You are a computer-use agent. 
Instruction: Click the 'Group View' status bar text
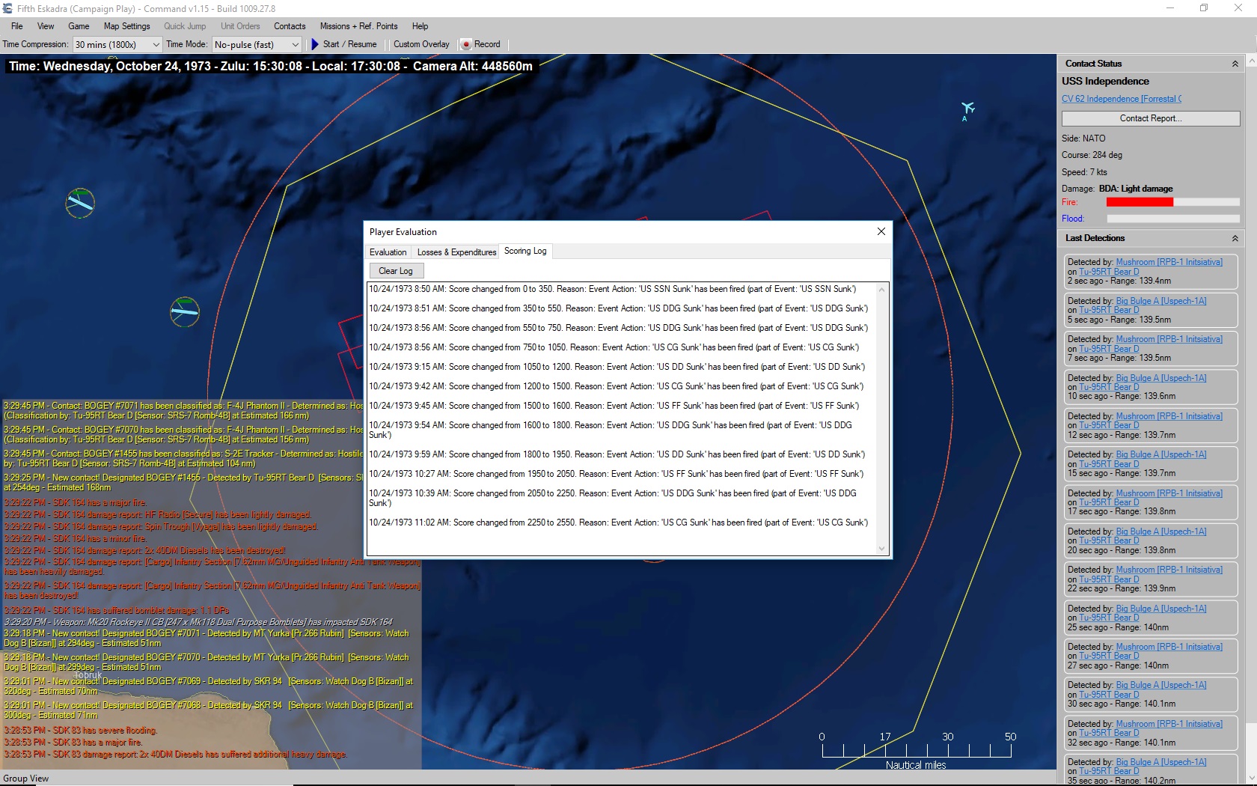(x=26, y=779)
